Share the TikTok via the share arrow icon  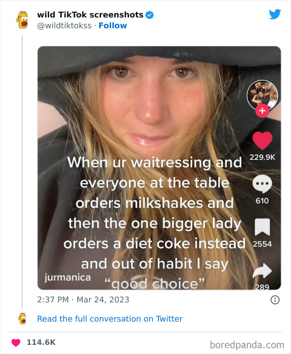pos(262,270)
